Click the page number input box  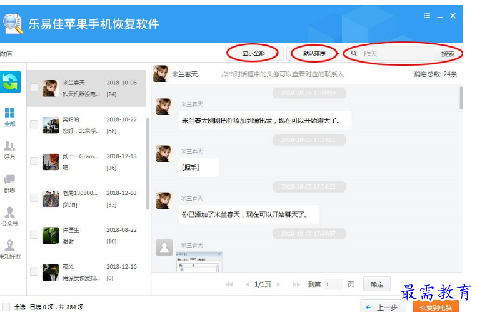click(x=333, y=284)
